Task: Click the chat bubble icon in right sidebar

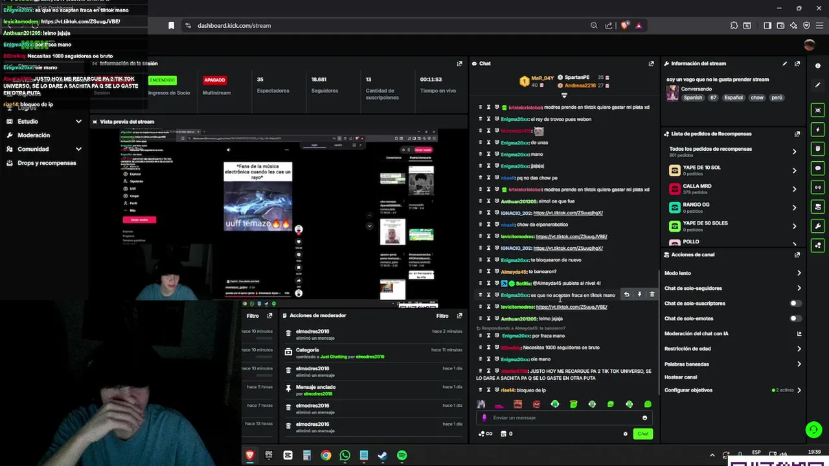Action: (x=818, y=168)
